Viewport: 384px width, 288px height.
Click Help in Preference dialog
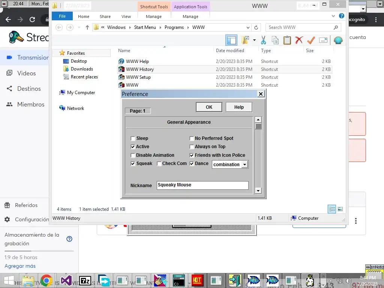click(x=239, y=107)
